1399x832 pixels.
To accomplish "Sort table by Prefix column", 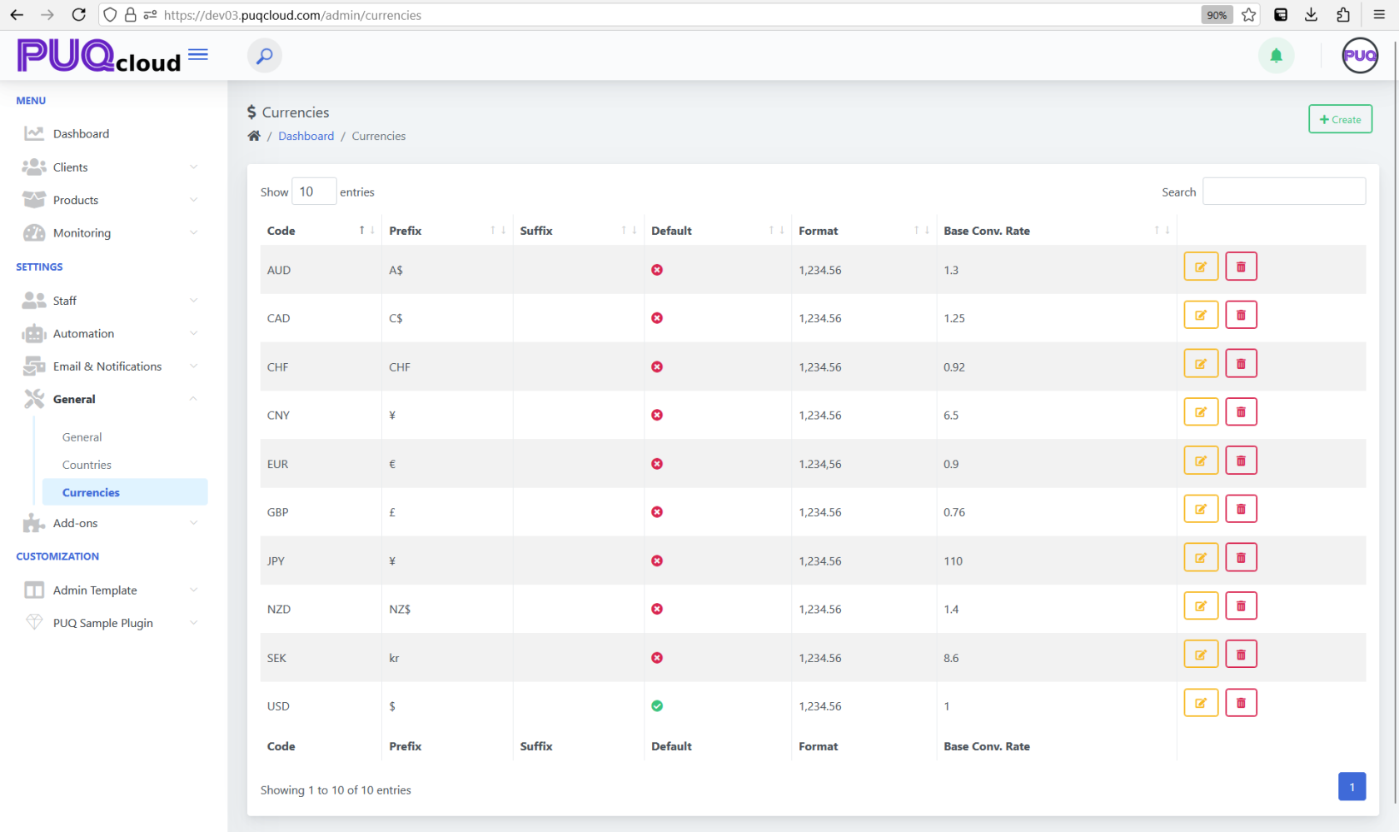I will pyautogui.click(x=447, y=231).
